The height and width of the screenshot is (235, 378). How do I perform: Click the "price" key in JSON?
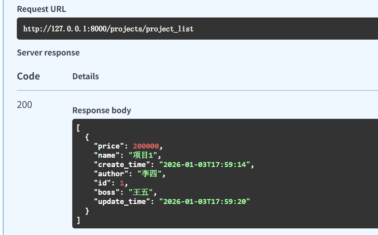[109, 146]
